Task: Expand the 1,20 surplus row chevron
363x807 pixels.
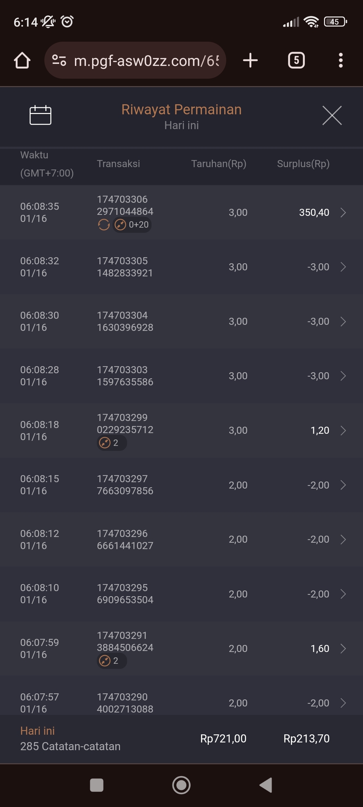Action: [343, 430]
